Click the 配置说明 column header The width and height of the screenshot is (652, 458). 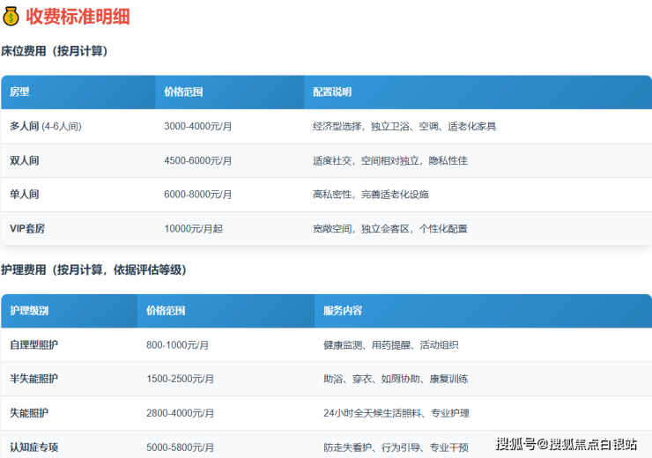tap(332, 92)
